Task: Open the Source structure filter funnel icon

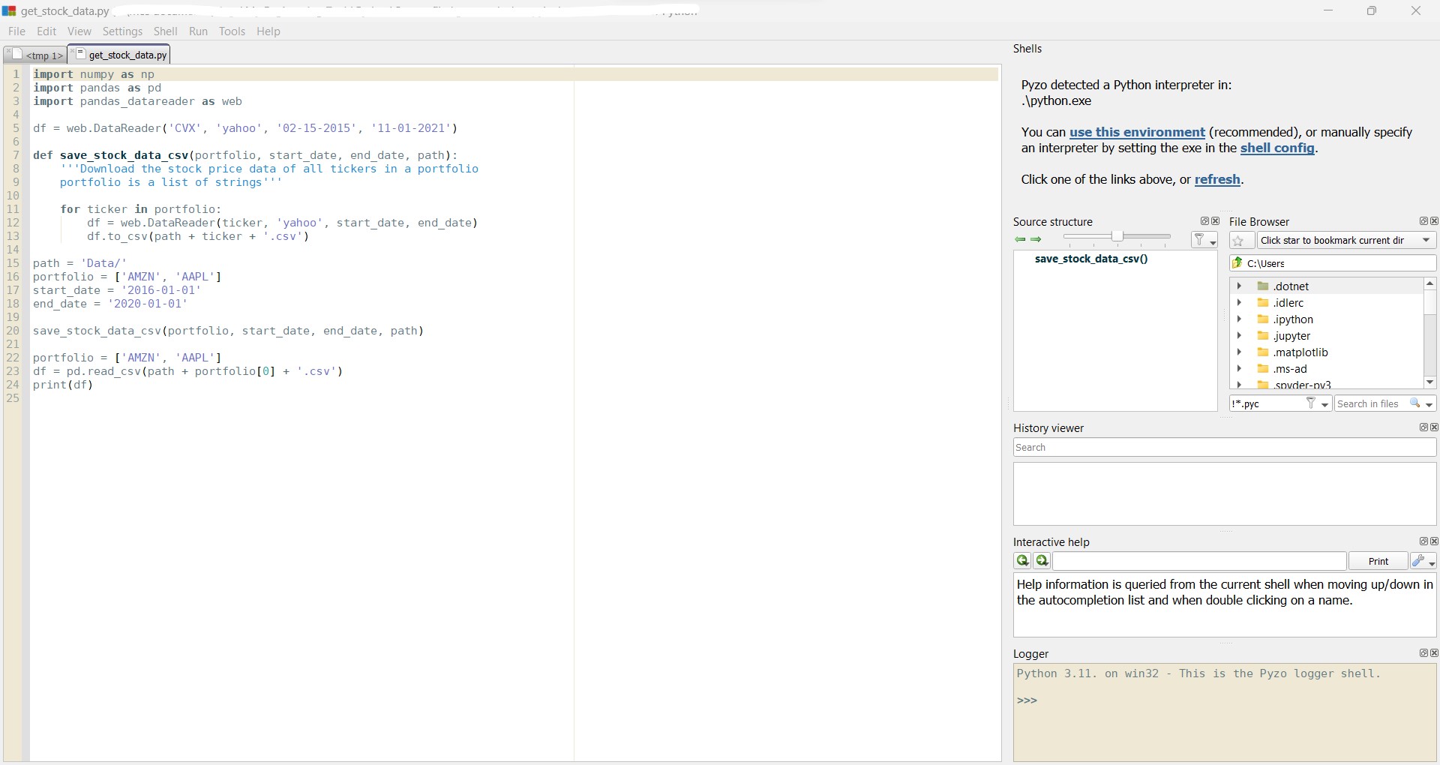Action: (x=1199, y=238)
